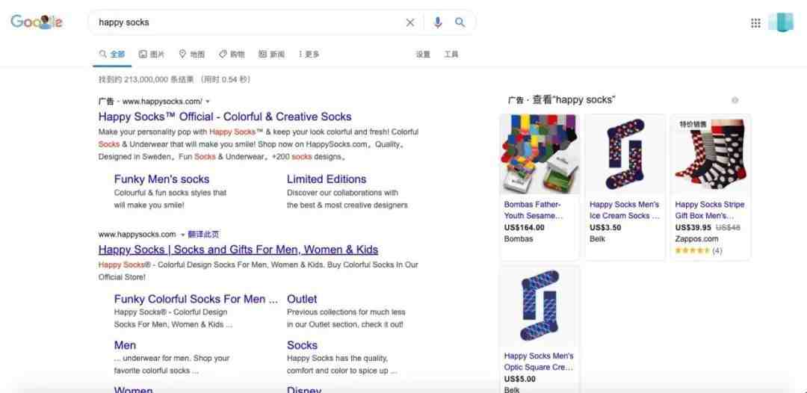Open Happy Socks™ Official ad link
807x393 pixels.
coord(225,117)
